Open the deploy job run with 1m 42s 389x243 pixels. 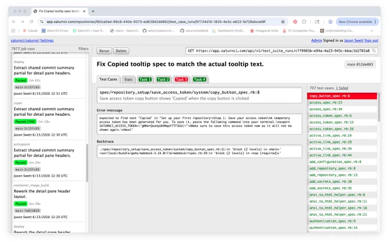click(x=49, y=78)
